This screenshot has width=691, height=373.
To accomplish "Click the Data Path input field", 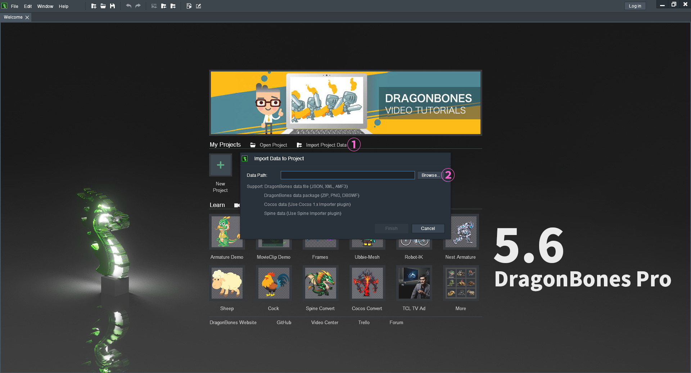I will point(348,175).
